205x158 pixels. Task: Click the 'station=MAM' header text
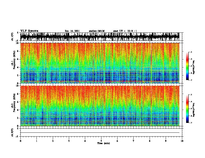point(97,31)
